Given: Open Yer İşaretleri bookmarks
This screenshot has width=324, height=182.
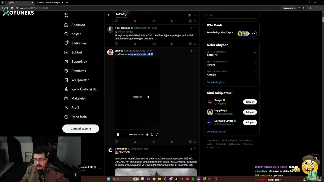Looking at the screenshot, I should click(77, 80).
